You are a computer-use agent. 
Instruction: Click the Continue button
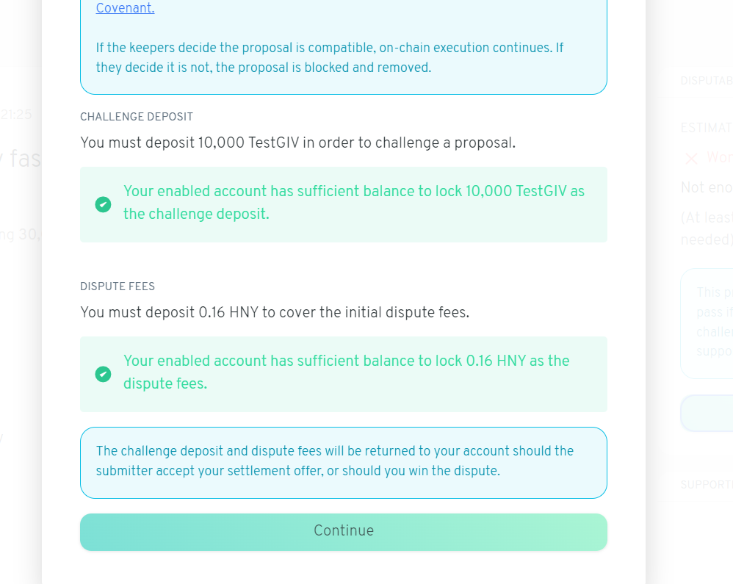(343, 530)
